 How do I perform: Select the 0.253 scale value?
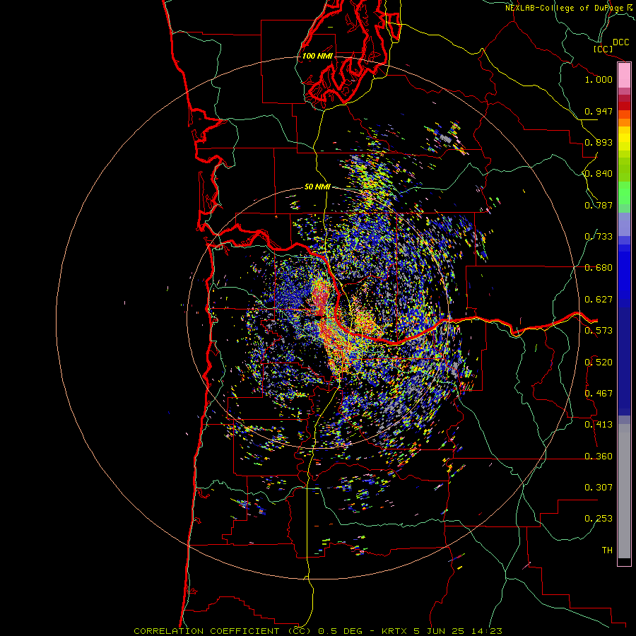[x=599, y=519]
